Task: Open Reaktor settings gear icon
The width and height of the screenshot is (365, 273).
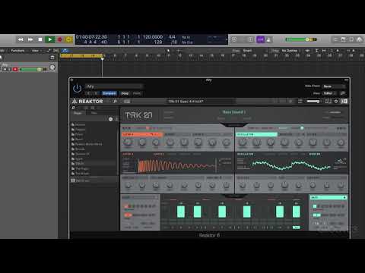Action: [336, 102]
